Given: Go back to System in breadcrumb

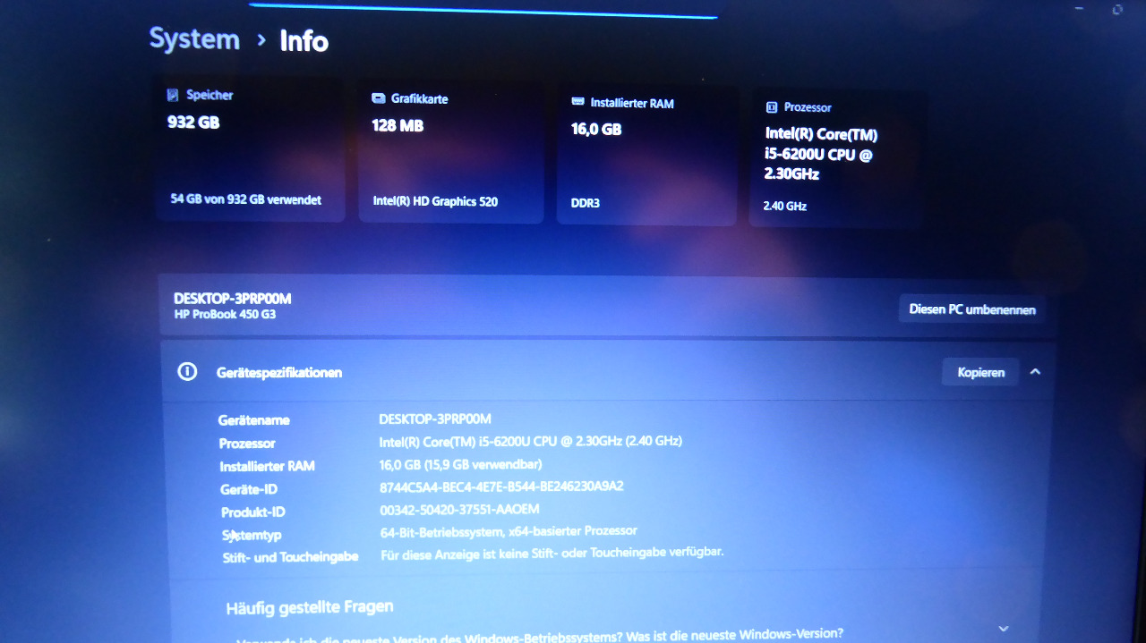Looking at the screenshot, I should click(194, 39).
